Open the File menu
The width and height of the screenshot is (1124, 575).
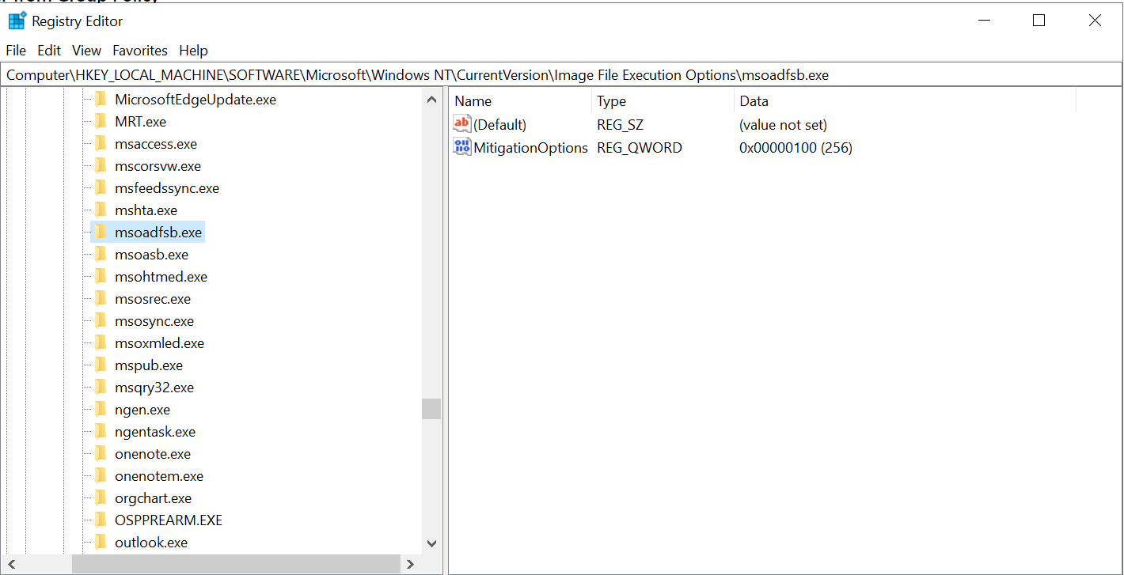coord(16,51)
